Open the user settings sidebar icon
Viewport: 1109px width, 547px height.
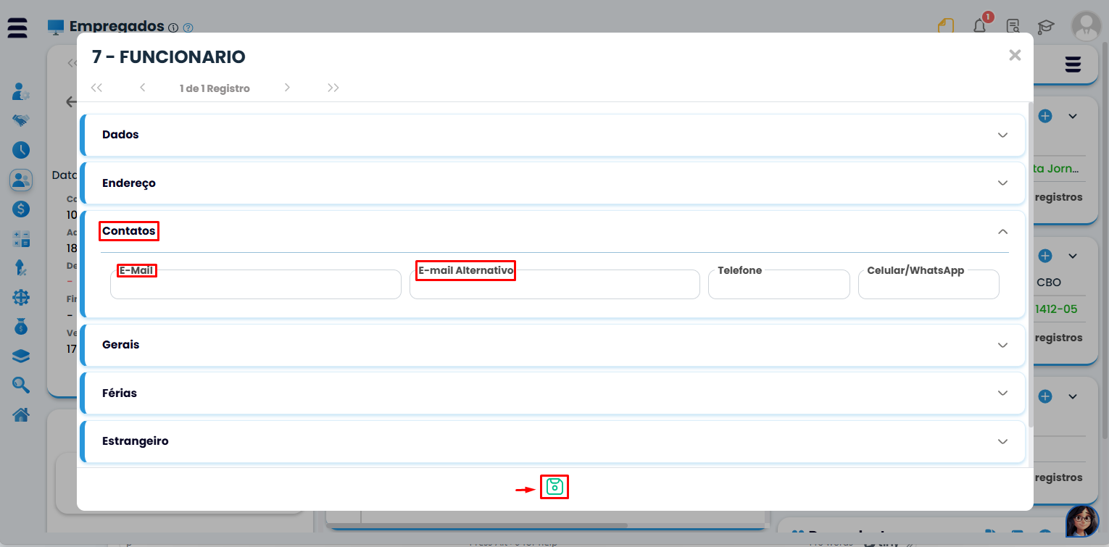click(21, 92)
